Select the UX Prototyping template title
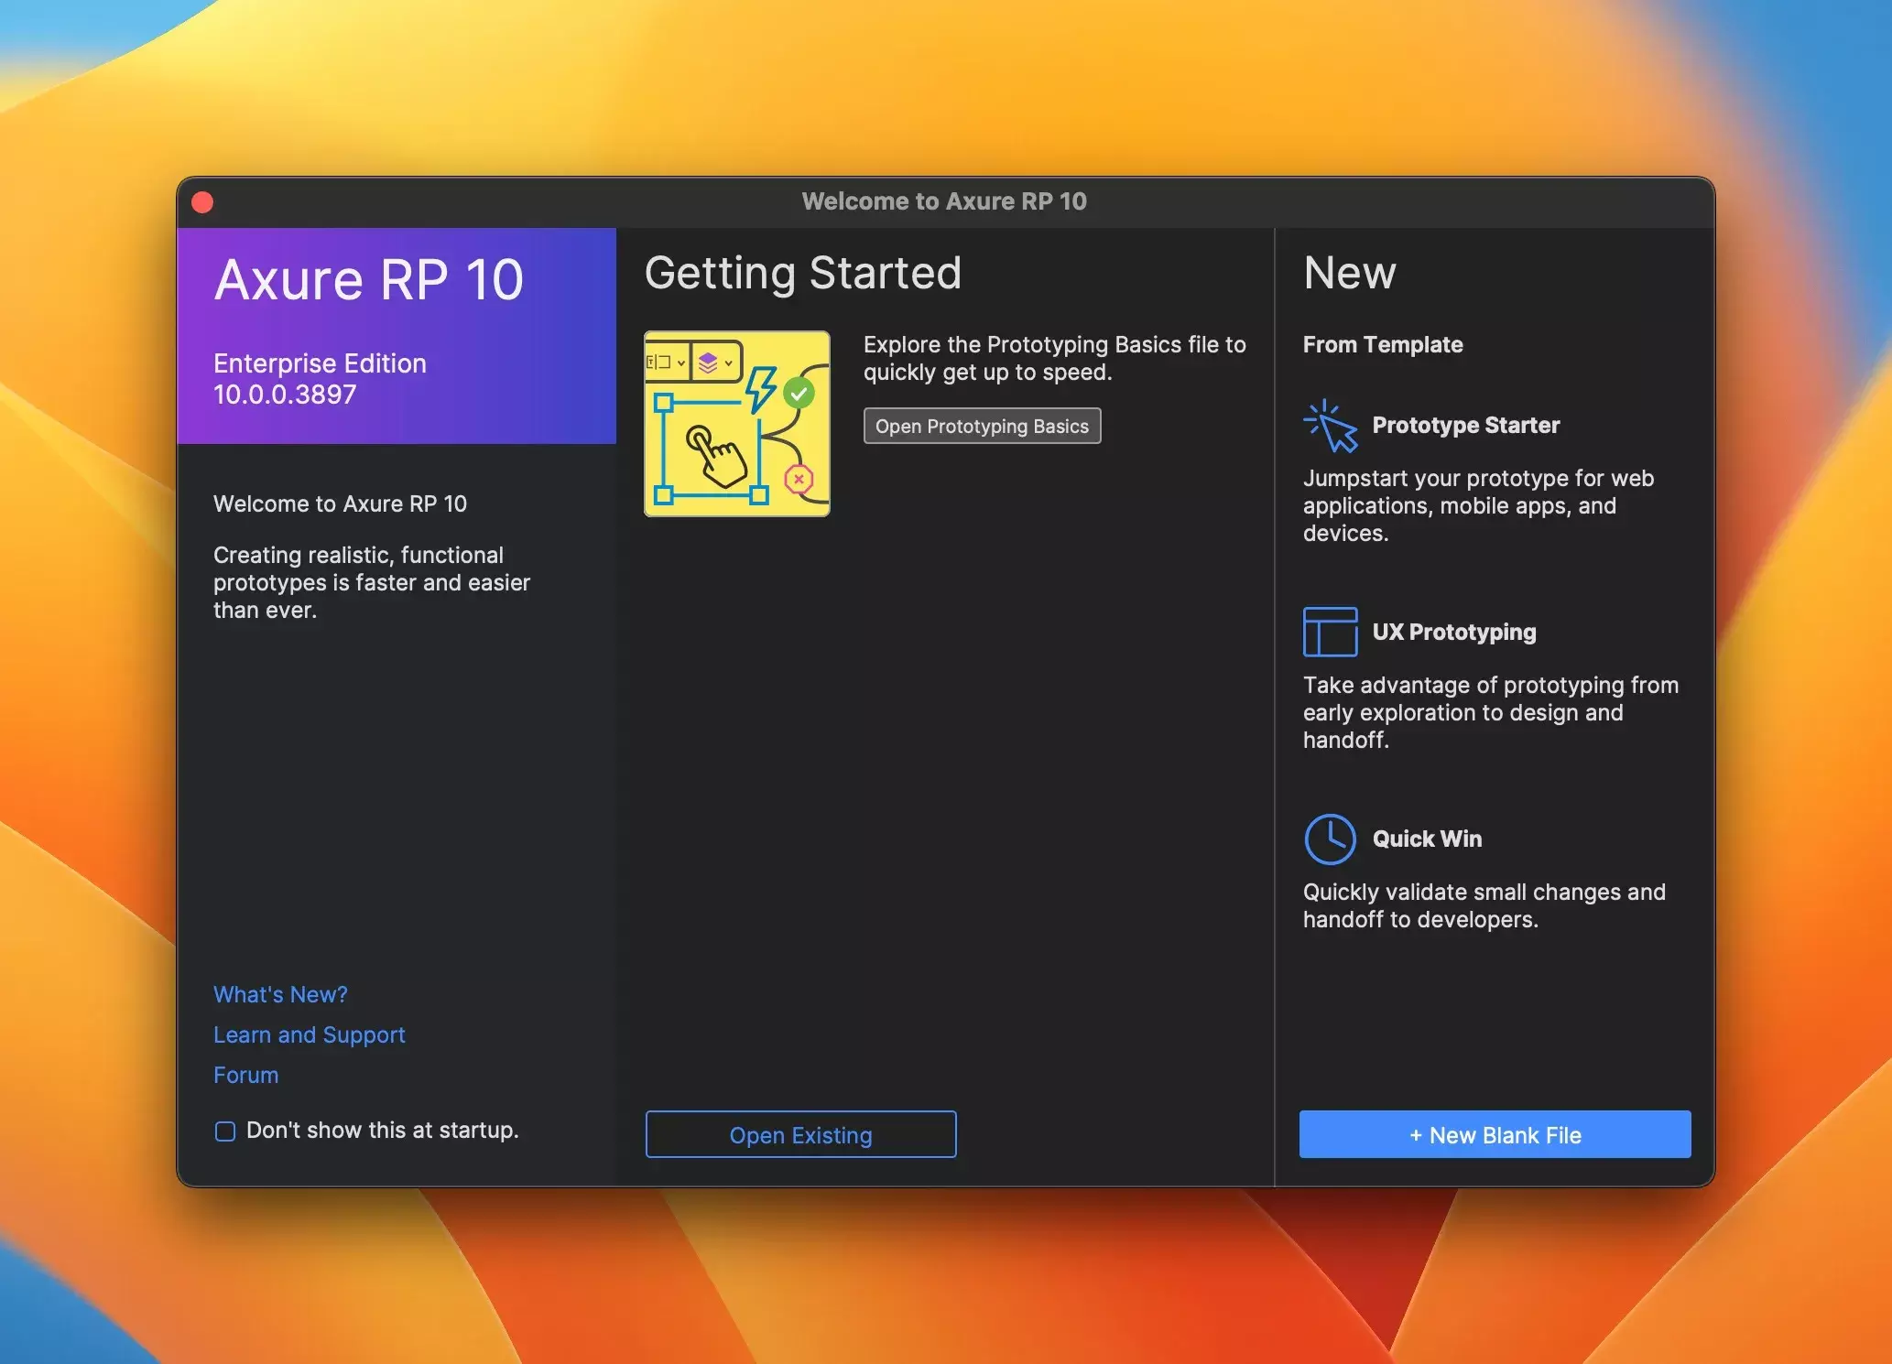 1453,632
